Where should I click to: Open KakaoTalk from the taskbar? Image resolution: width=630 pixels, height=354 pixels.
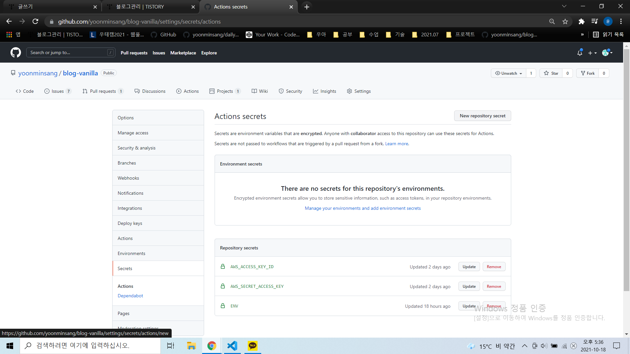tap(253, 346)
